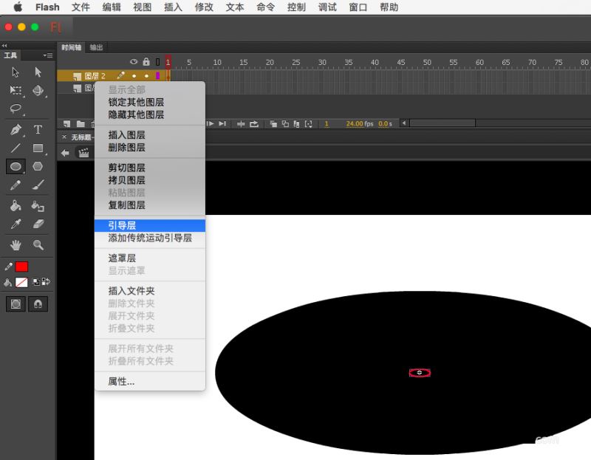This screenshot has height=460, width=591.
Task: Select the Subselection (white arrow) tool
Action: 38,72
